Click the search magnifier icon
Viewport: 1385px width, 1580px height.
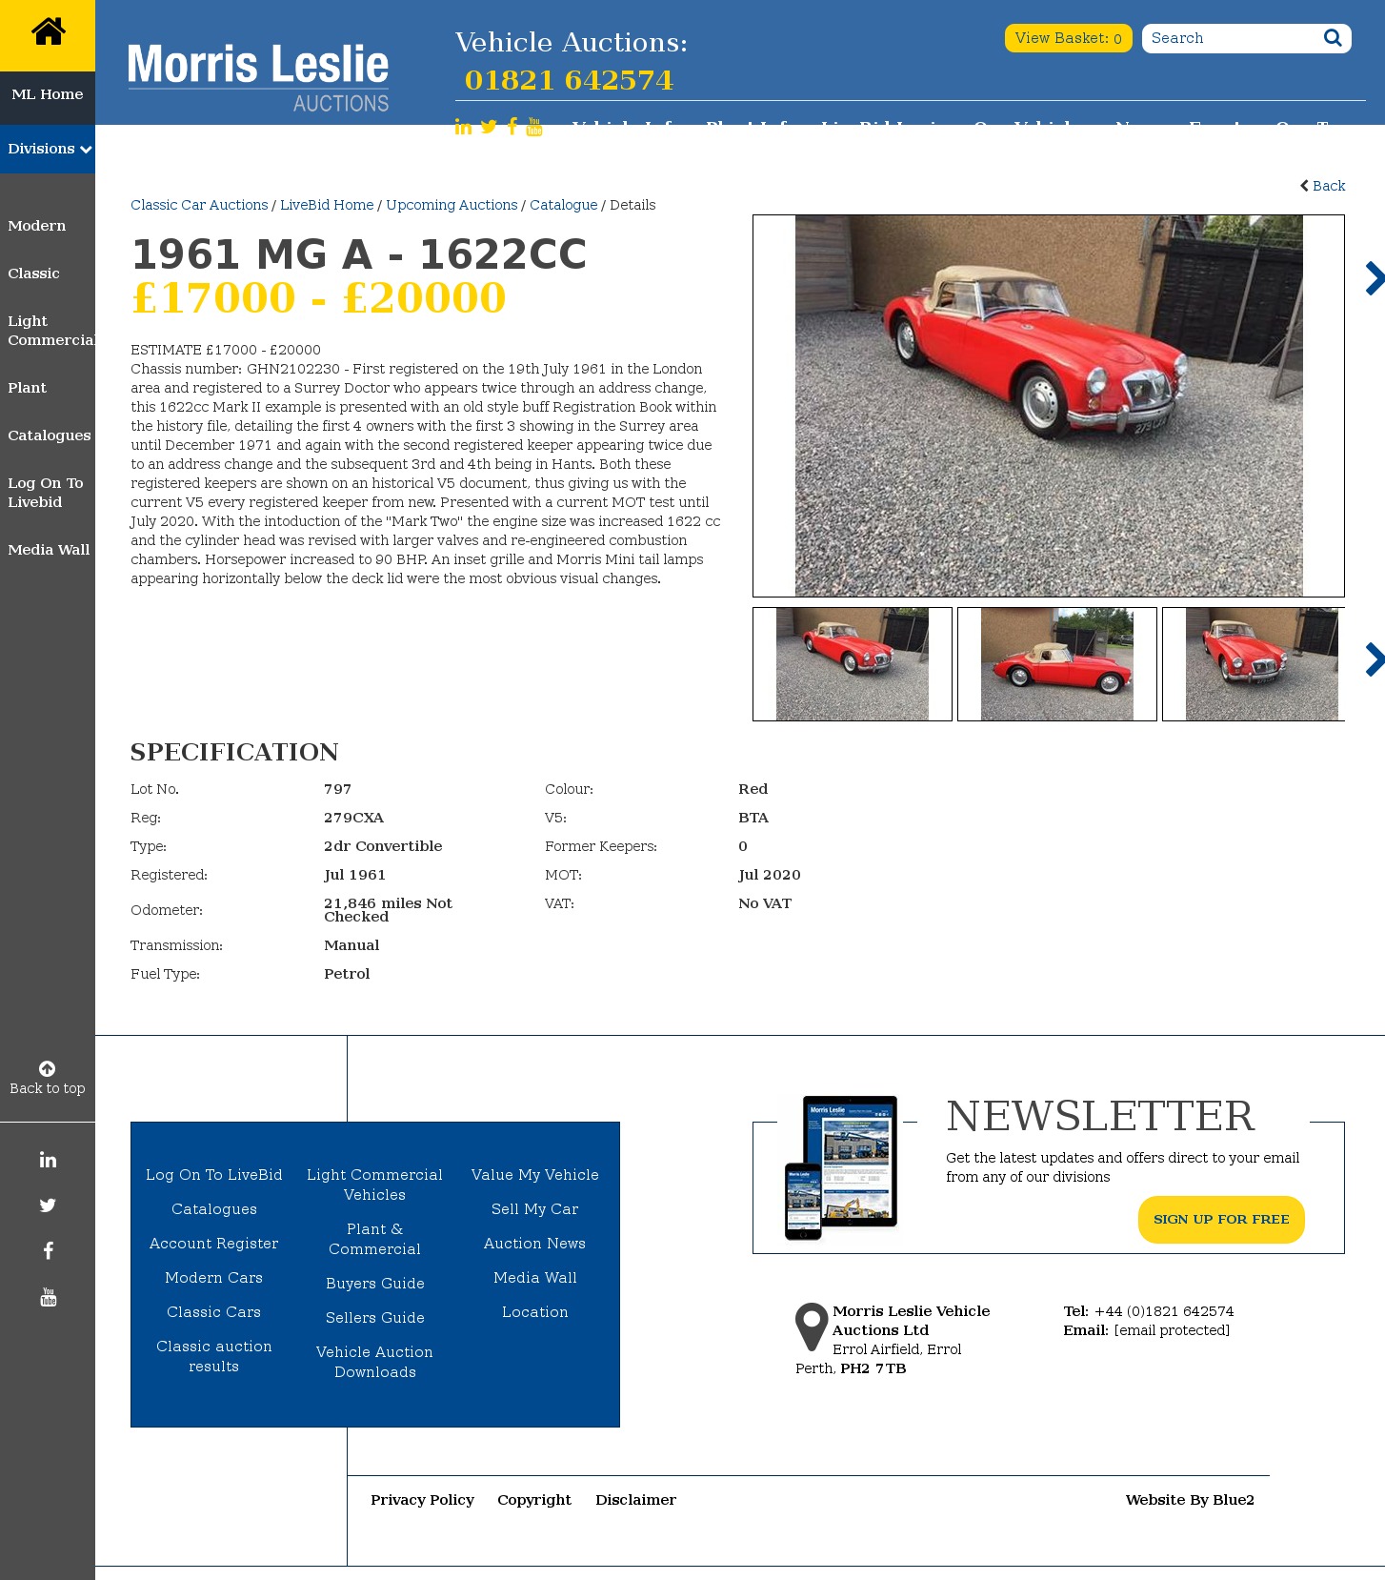click(1333, 37)
